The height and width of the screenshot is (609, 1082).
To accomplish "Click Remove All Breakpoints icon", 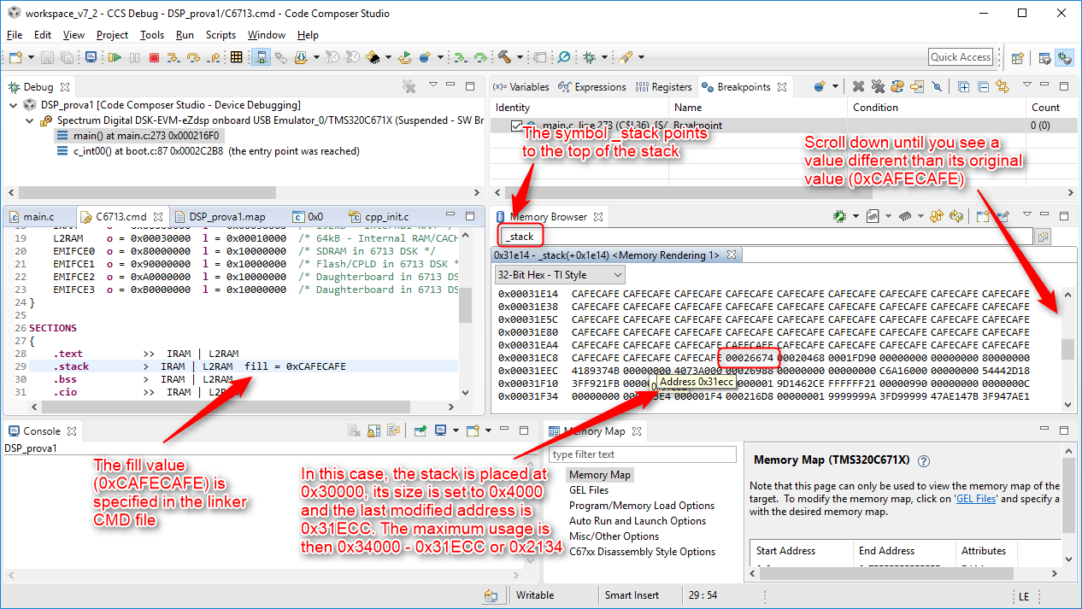I will tap(878, 87).
